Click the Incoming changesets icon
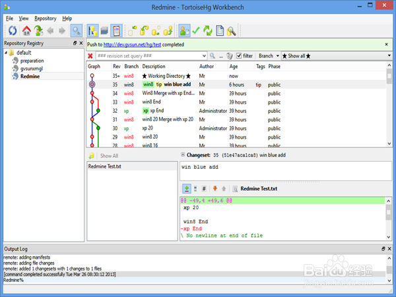 coord(132,30)
